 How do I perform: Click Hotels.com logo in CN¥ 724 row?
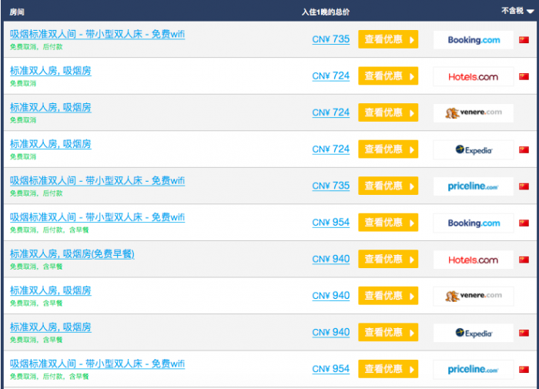[474, 76]
